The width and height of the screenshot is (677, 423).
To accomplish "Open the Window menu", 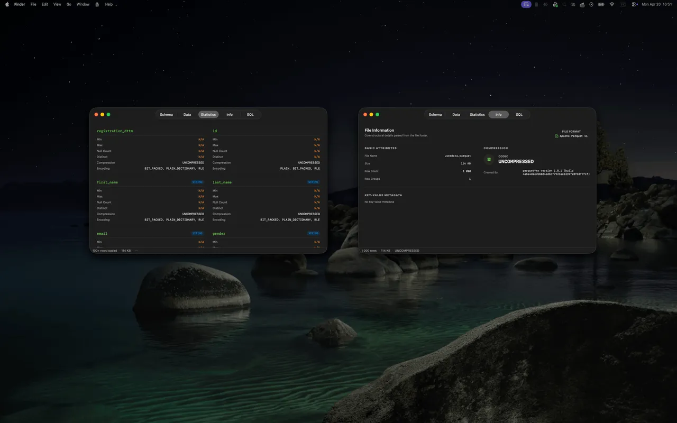I will click(83, 4).
